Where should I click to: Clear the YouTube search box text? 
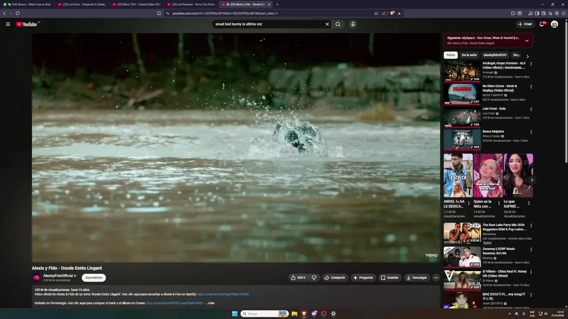pos(327,24)
